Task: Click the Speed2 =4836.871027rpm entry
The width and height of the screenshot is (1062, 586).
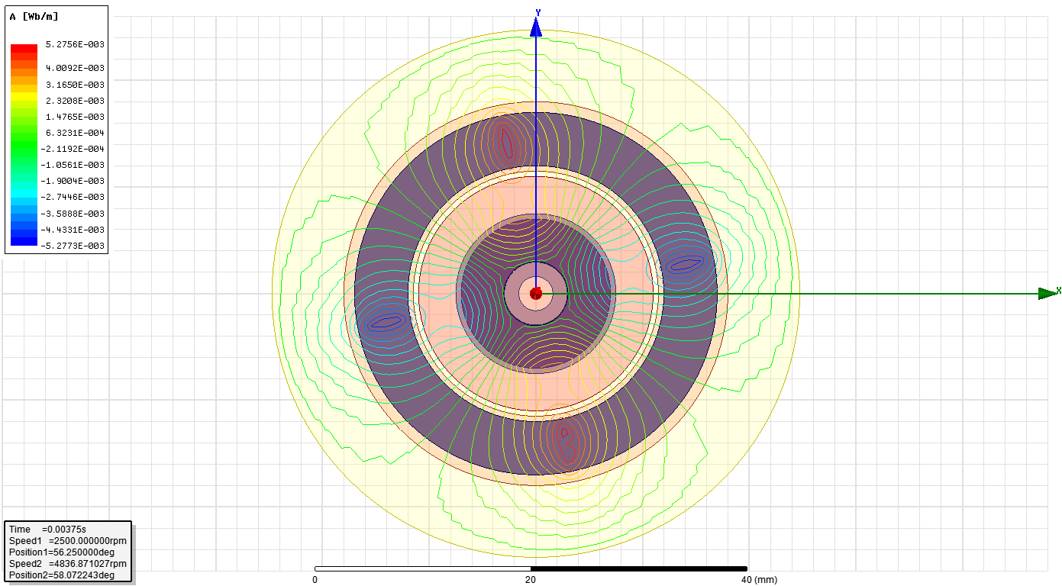Action: (x=67, y=564)
